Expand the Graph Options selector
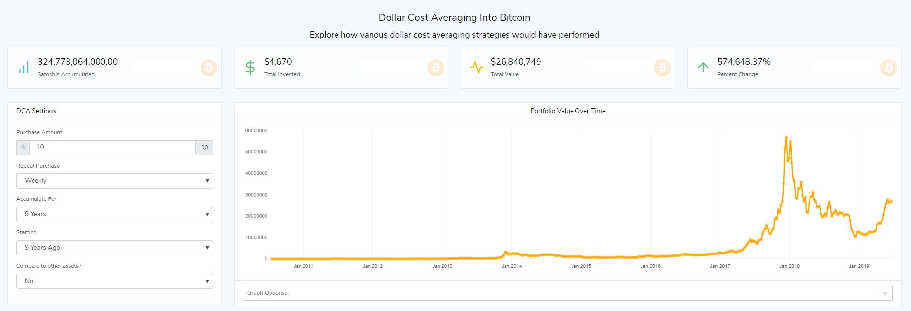 pos(568,293)
